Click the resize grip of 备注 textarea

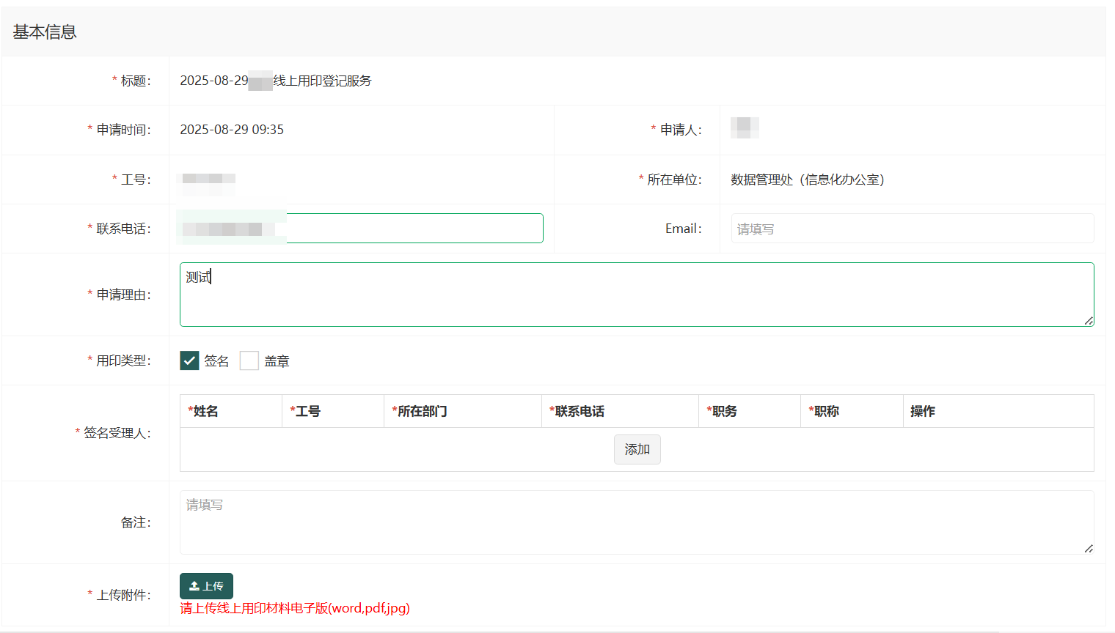1089,549
